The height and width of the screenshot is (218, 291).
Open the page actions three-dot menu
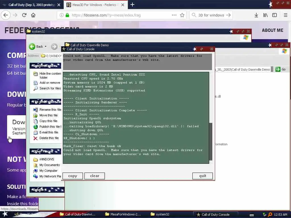(174, 15)
